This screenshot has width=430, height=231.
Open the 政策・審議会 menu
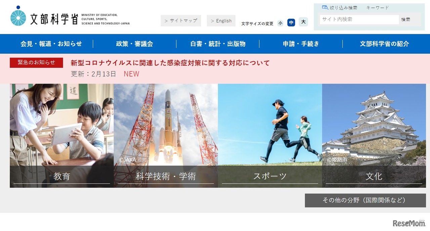[x=135, y=44]
